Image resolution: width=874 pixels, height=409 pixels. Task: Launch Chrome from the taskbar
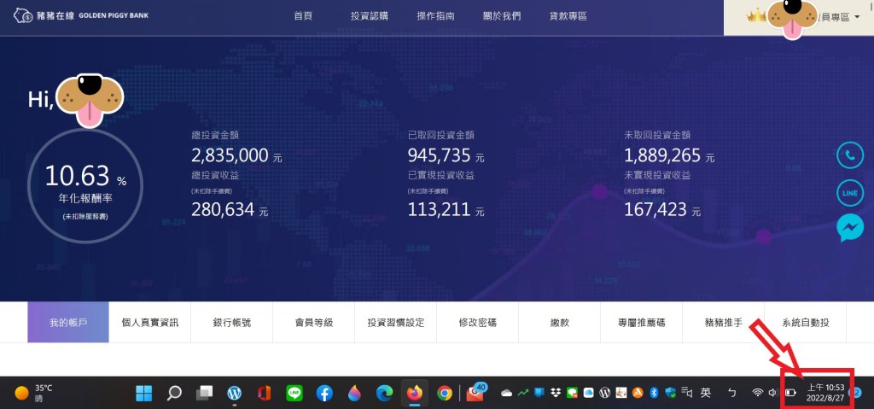pyautogui.click(x=444, y=393)
